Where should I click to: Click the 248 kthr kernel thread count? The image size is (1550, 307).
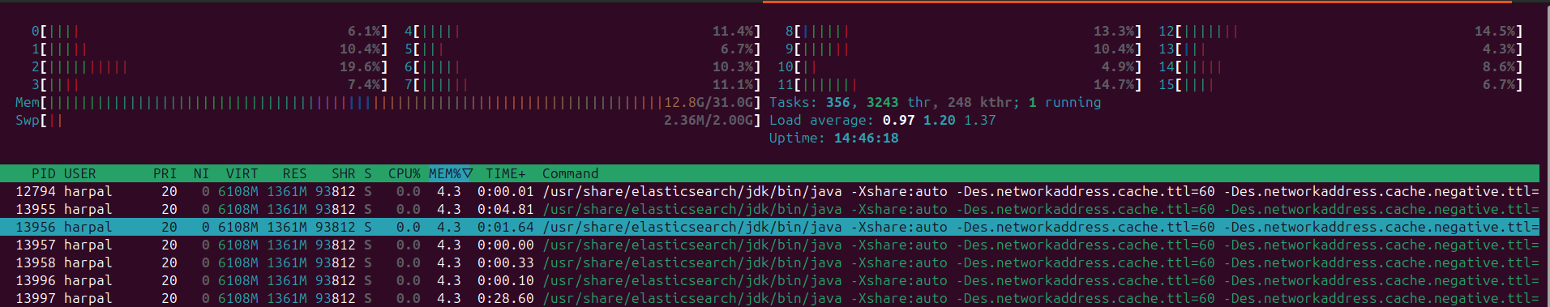pos(979,102)
